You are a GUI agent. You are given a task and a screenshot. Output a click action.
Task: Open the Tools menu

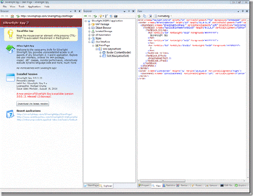coord(21,7)
